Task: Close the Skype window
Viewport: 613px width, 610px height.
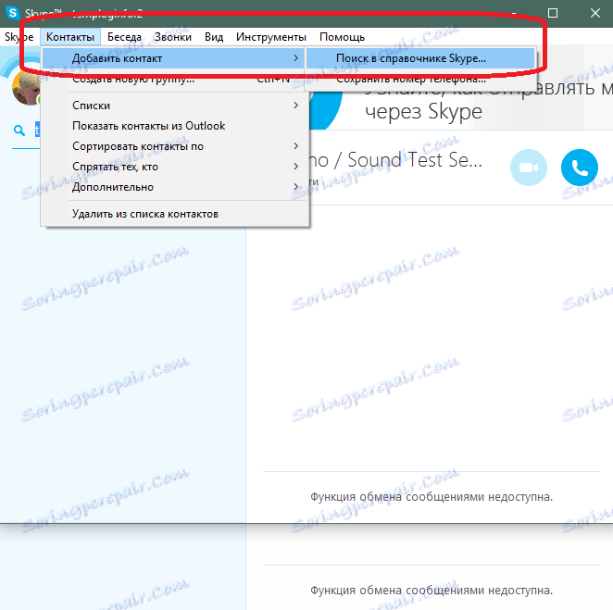Action: [595, 13]
